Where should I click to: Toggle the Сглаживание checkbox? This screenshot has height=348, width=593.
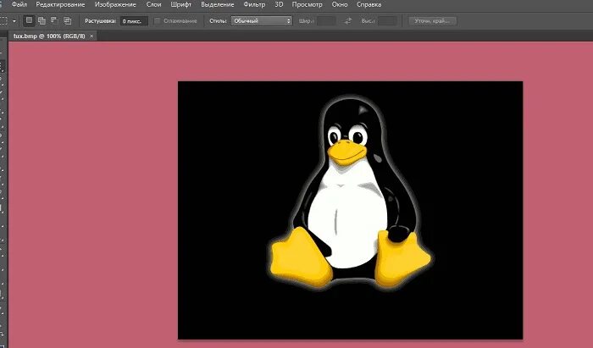(x=158, y=21)
